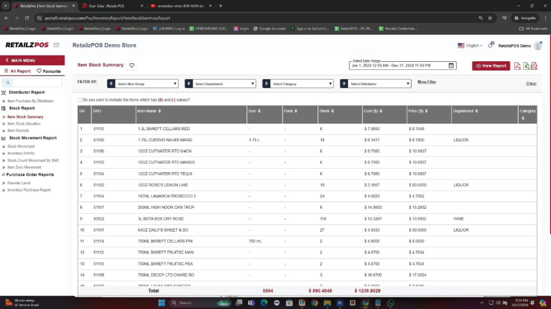Export report to Excel

(526, 66)
